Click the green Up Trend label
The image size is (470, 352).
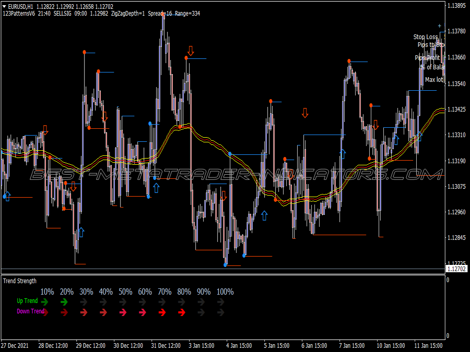(27, 301)
